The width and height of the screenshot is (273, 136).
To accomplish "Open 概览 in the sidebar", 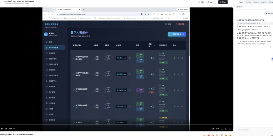I will click(x=55, y=42).
